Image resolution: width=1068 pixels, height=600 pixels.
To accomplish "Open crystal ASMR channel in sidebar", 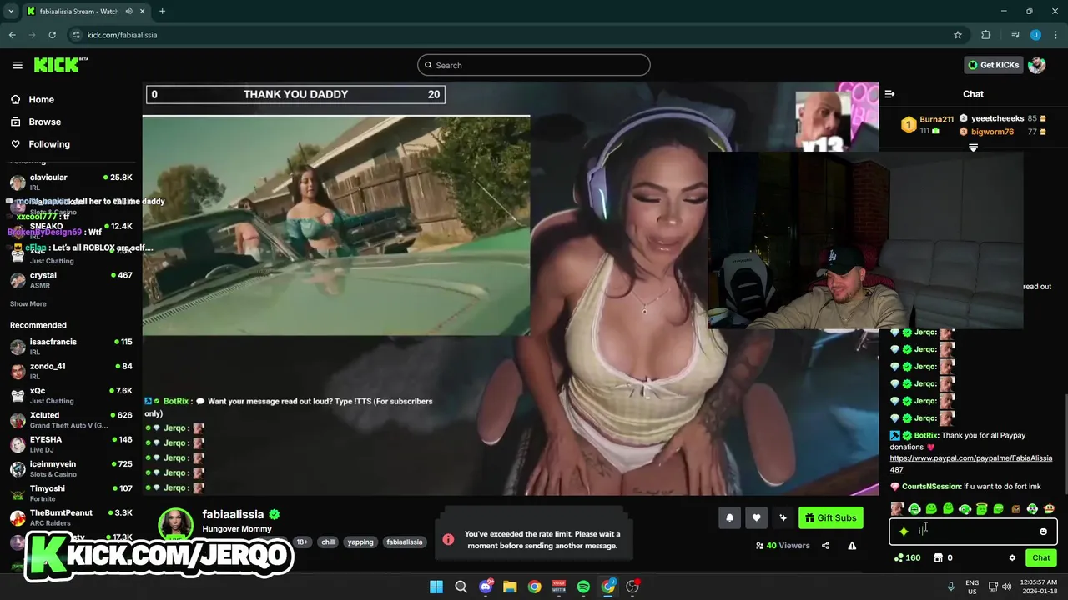I will click(x=71, y=280).
